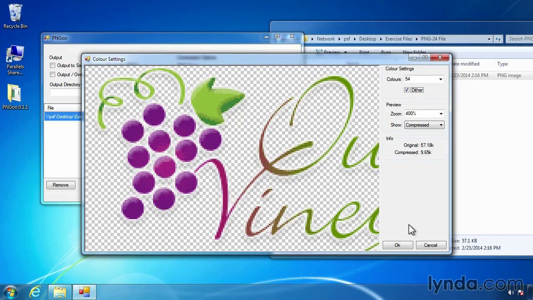
Task: Click the PNGoo window title icon
Action: [x=47, y=38]
